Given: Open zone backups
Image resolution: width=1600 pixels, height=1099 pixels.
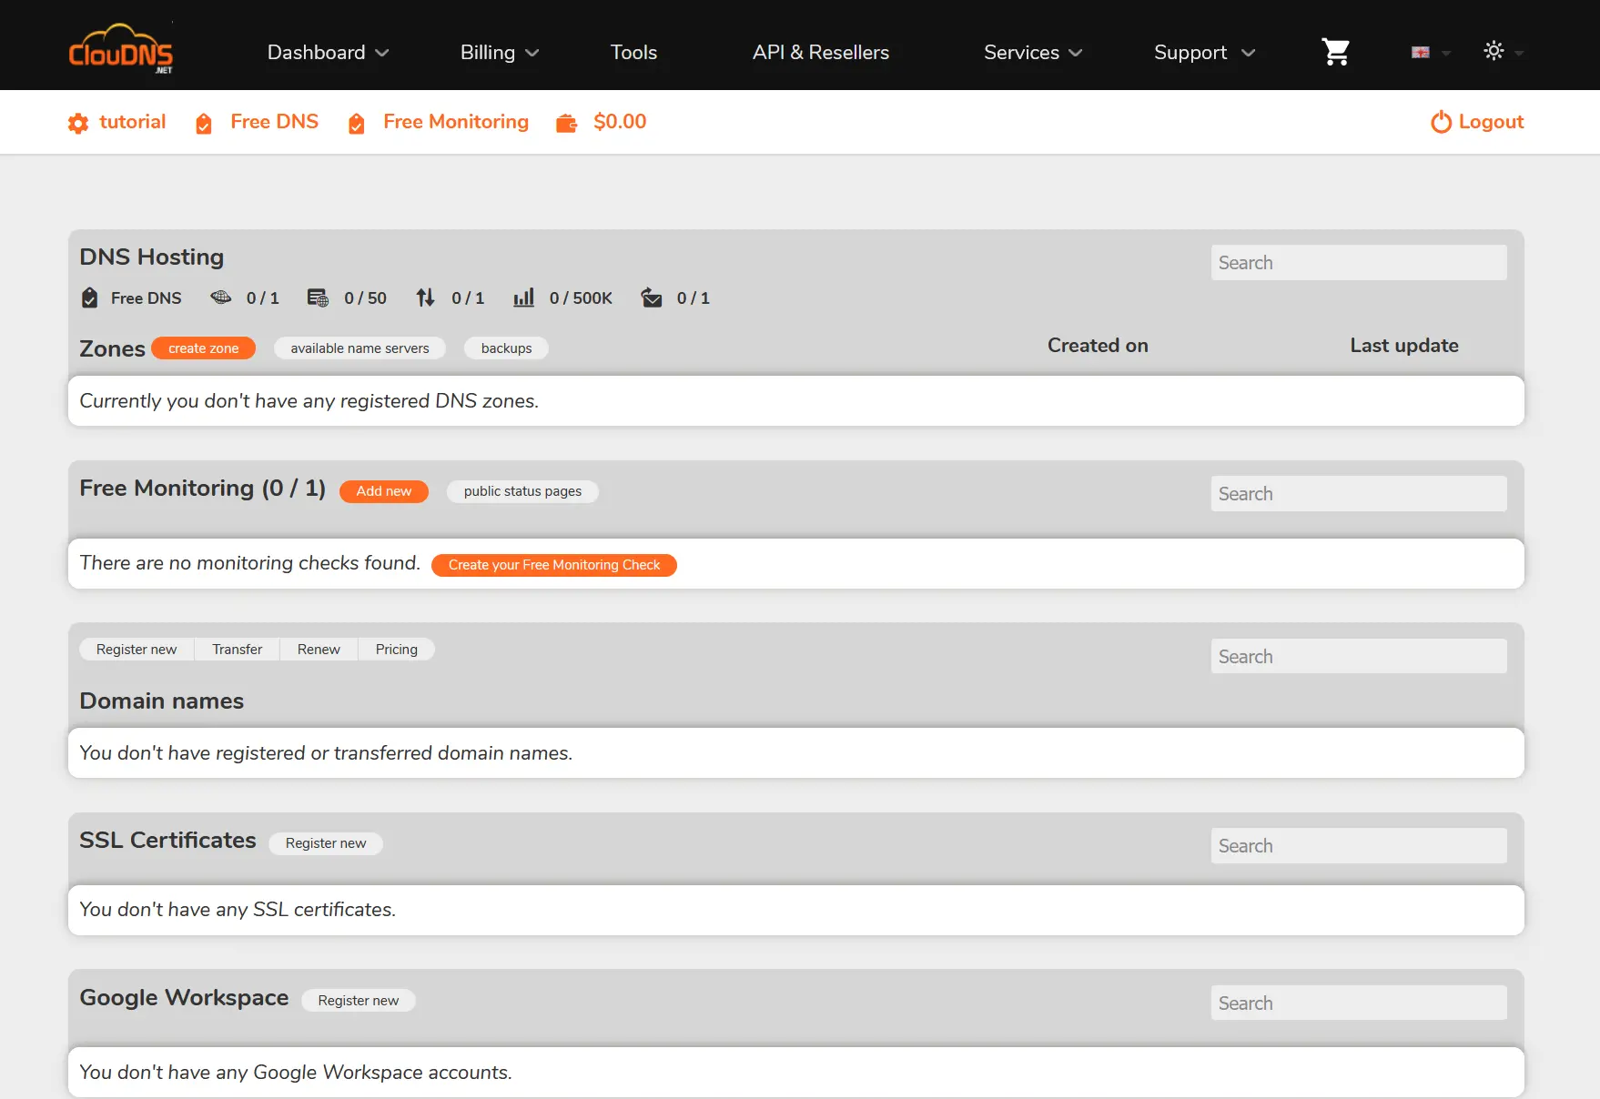Looking at the screenshot, I should click(506, 348).
